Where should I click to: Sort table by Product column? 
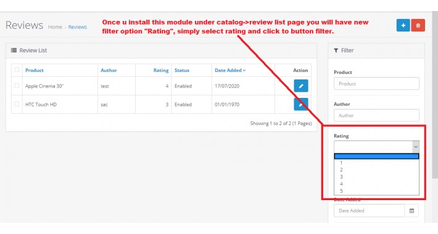click(x=35, y=70)
